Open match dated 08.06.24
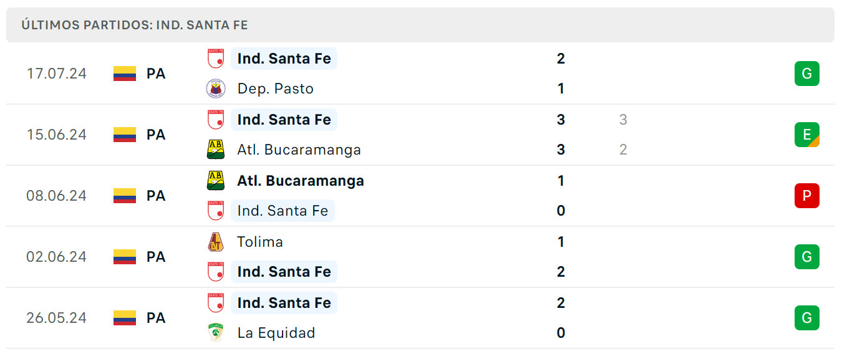 (x=420, y=196)
